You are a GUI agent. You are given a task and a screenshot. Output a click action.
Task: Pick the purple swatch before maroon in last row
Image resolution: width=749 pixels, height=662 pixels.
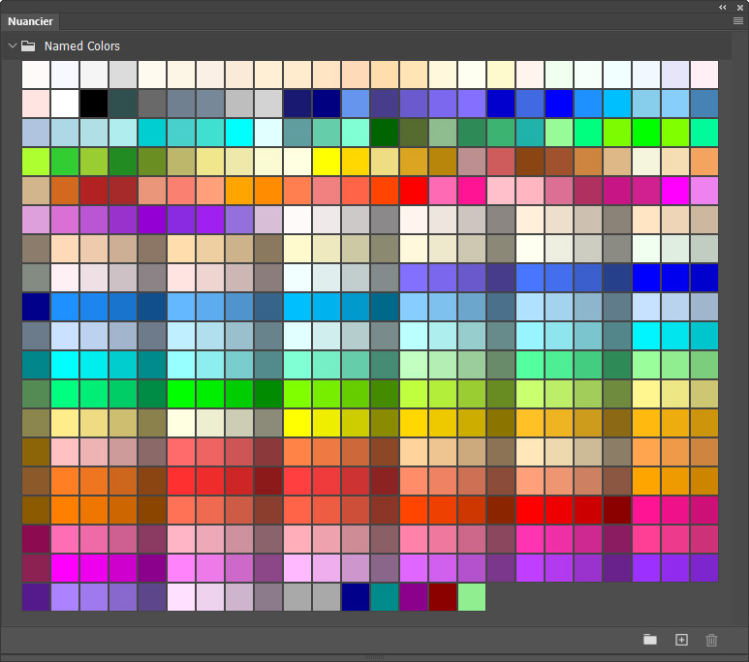[x=414, y=597]
